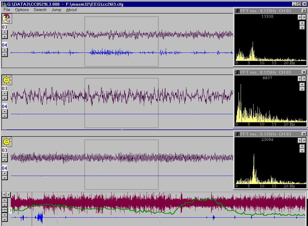Screen dimensions: 308x226
Task: Click the up arrow beside the blue overview trace
Action: tap(5, 215)
